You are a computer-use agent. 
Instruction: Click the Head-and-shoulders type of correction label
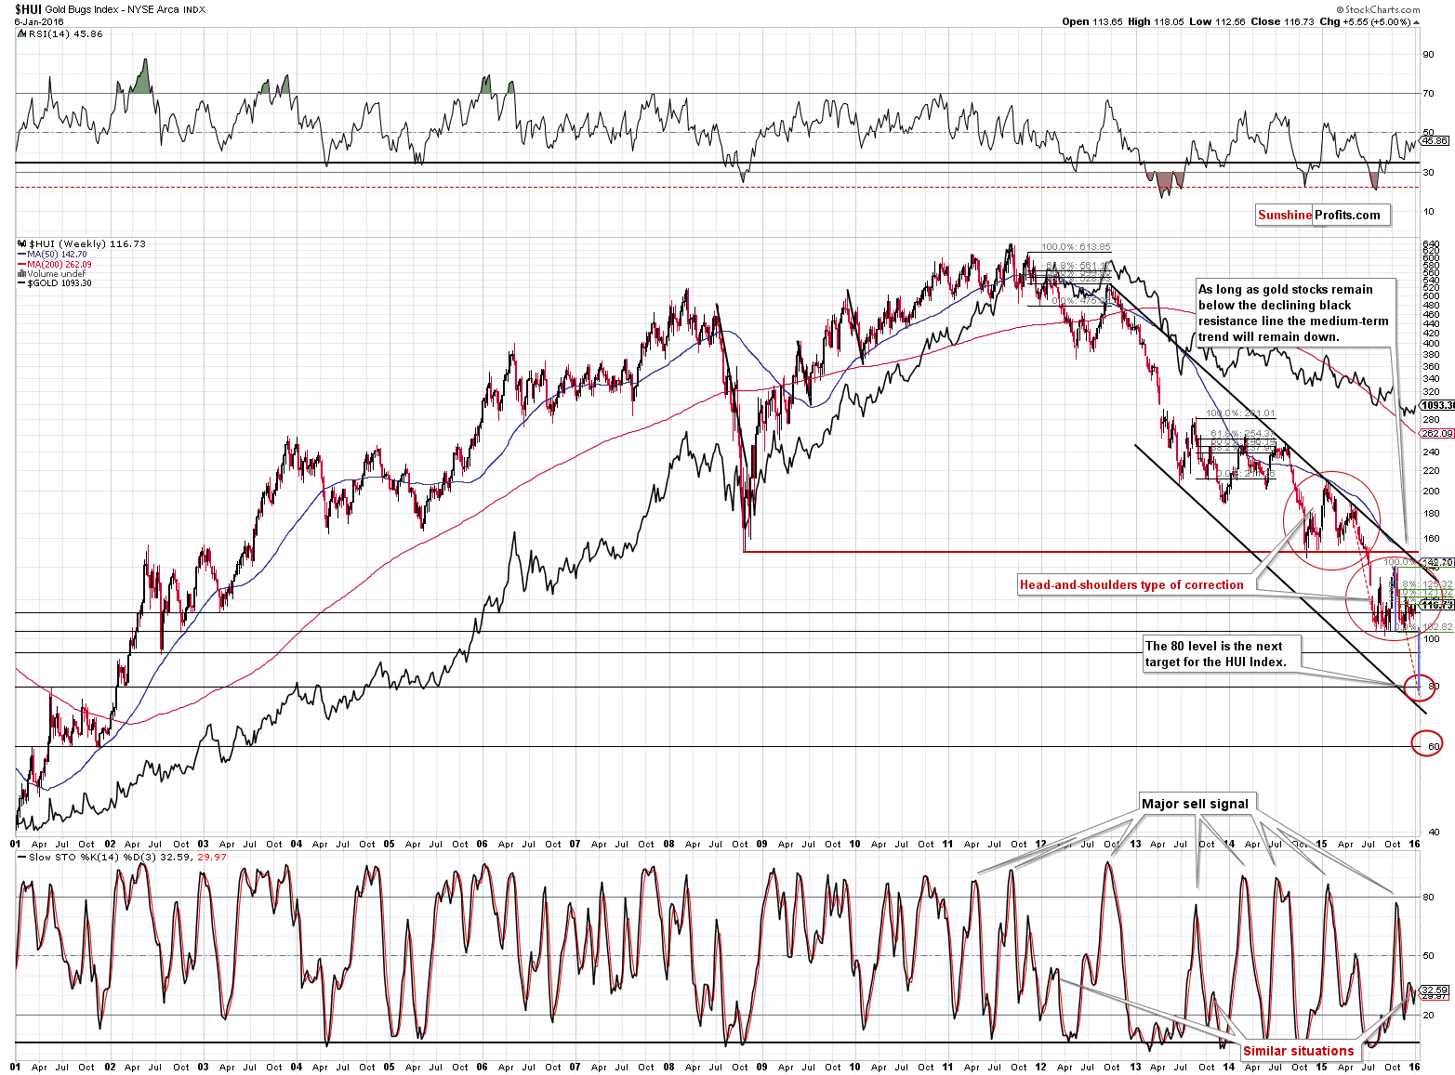1134,584
